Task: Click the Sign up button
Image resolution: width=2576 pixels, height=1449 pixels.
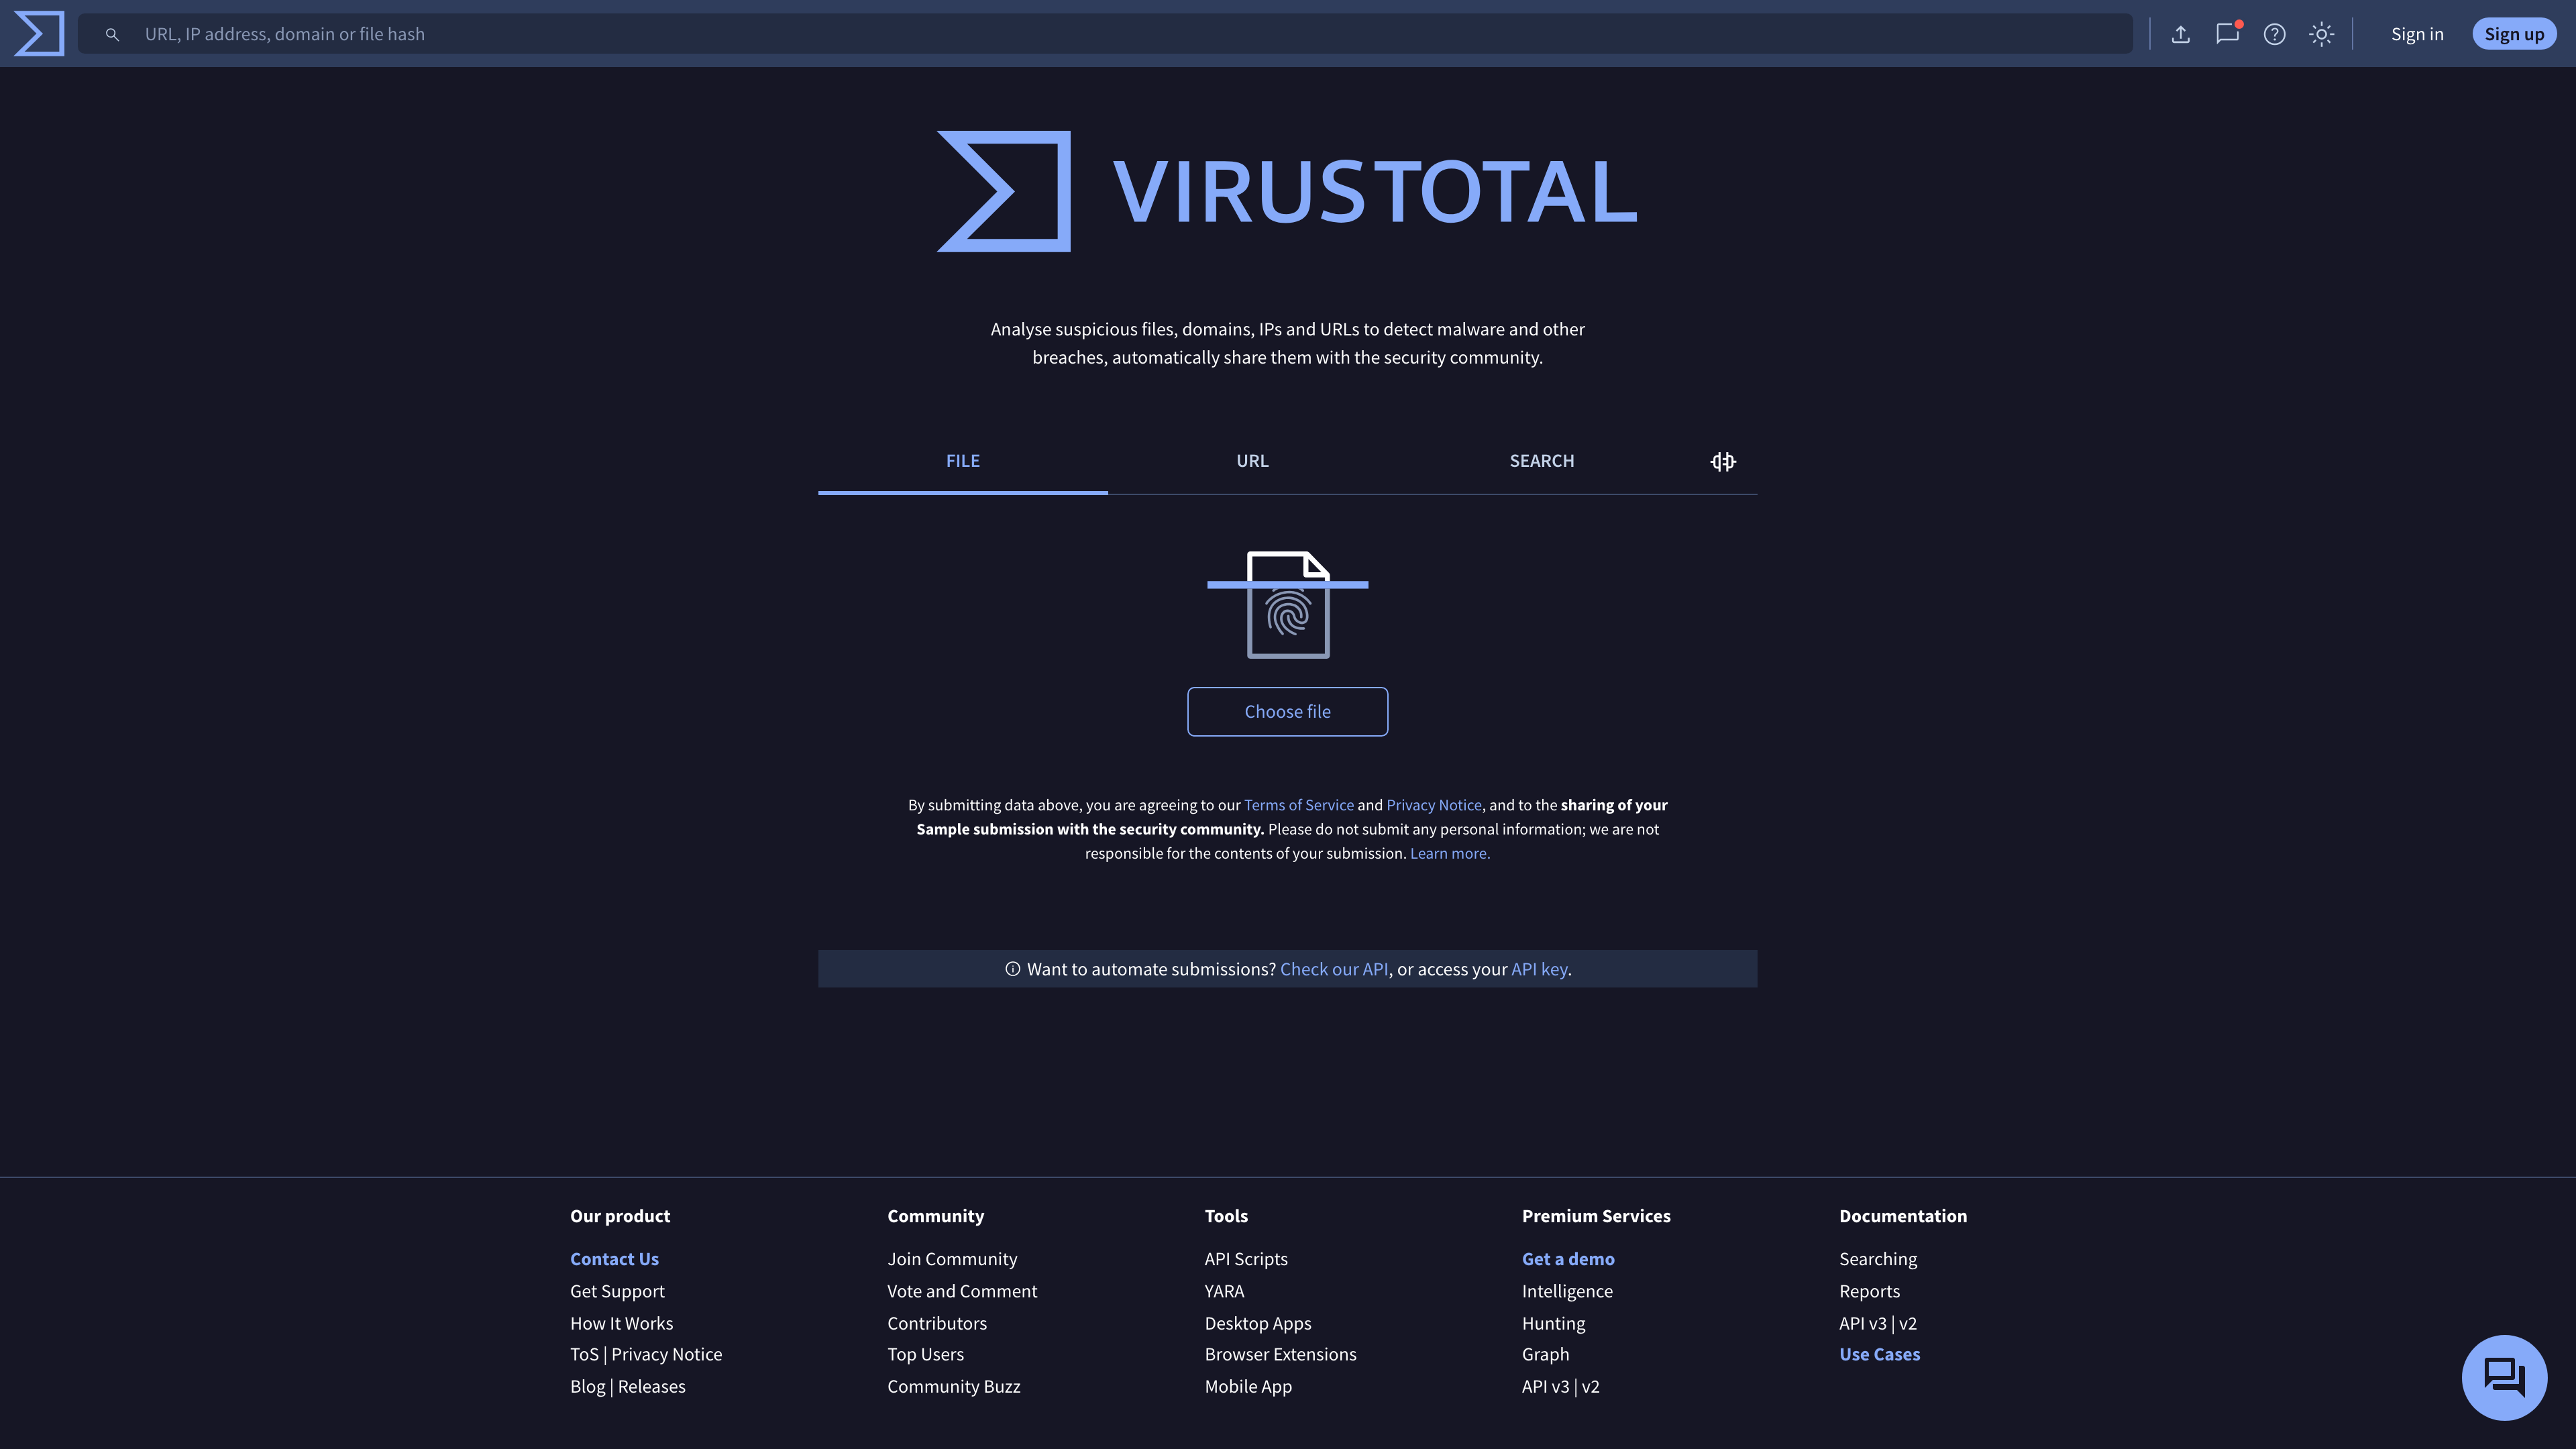Action: 2514,34
